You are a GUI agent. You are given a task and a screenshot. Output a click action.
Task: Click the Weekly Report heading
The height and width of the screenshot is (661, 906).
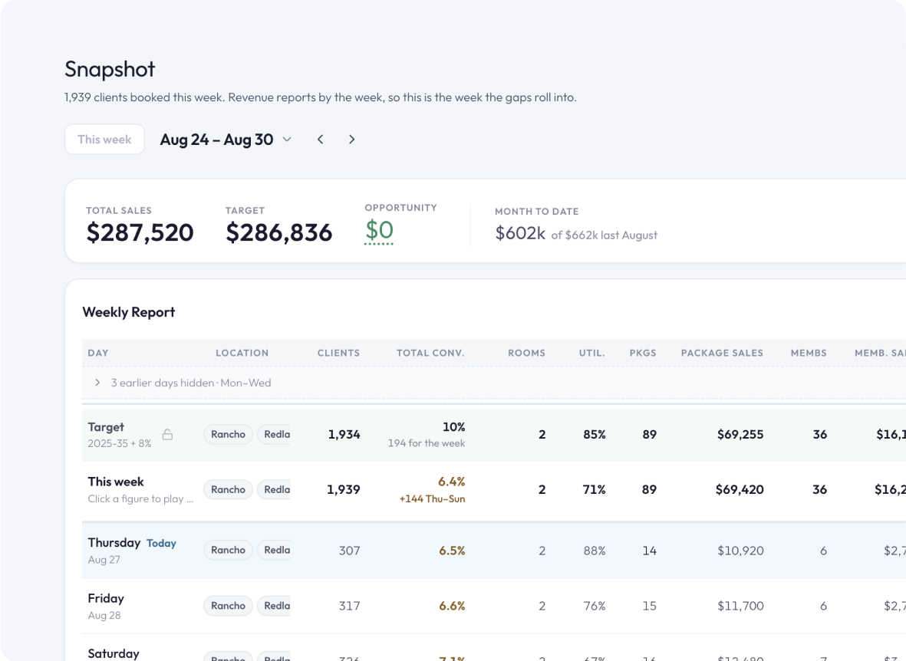[128, 312]
